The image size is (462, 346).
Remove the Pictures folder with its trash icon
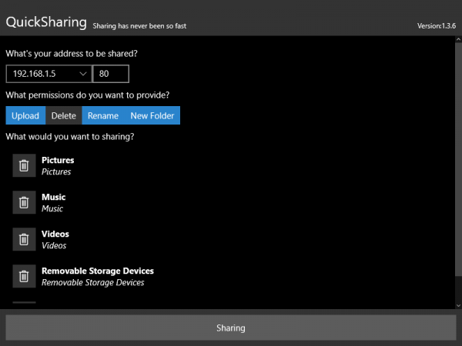pos(24,165)
